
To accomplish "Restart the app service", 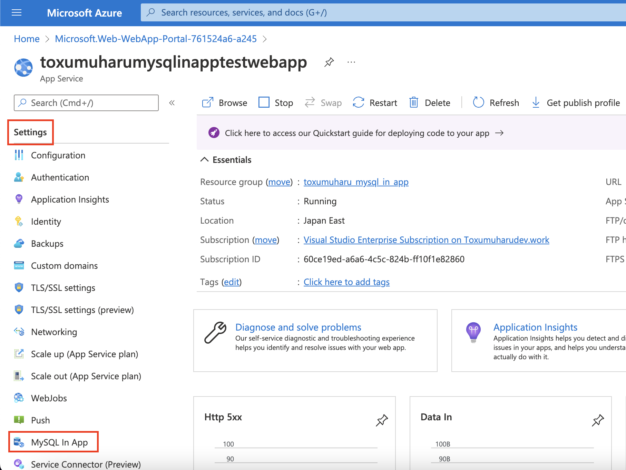I will pyautogui.click(x=375, y=102).
